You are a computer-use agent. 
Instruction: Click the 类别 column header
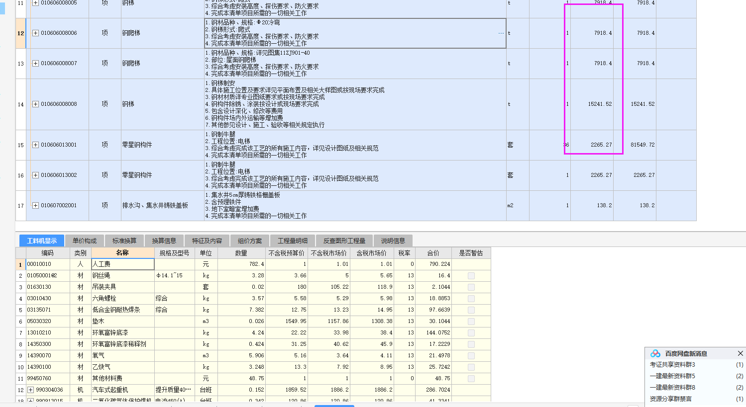pos(80,253)
